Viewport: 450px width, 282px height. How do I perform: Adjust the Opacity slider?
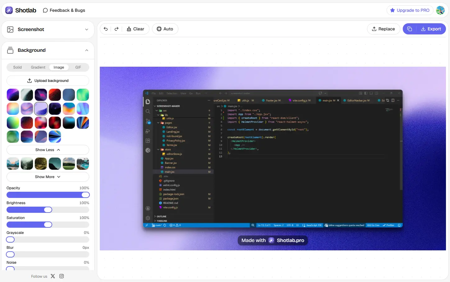[x=48, y=195]
